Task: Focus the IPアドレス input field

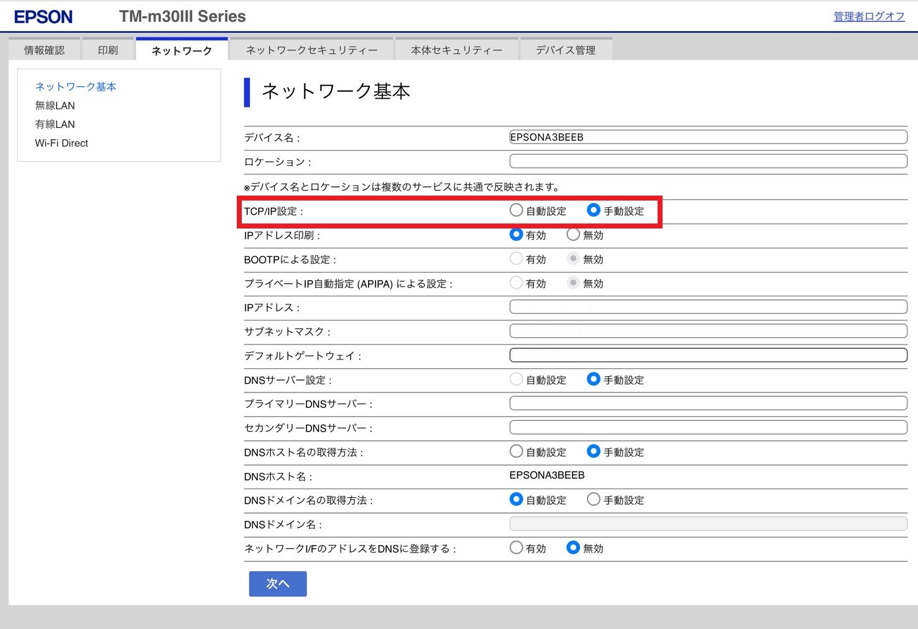Action: pos(707,307)
